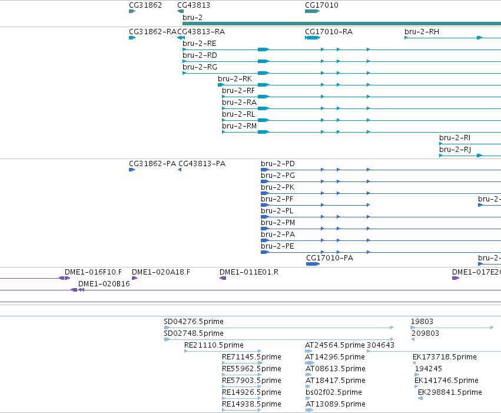Open clone DME1-011E01.R label
This screenshot has height=413, width=501.
[x=249, y=272]
